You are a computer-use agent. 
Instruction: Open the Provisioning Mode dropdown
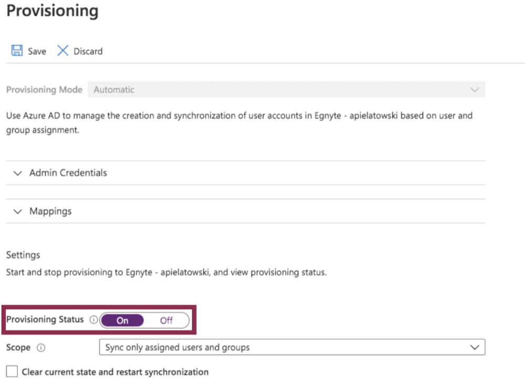pyautogui.click(x=289, y=89)
